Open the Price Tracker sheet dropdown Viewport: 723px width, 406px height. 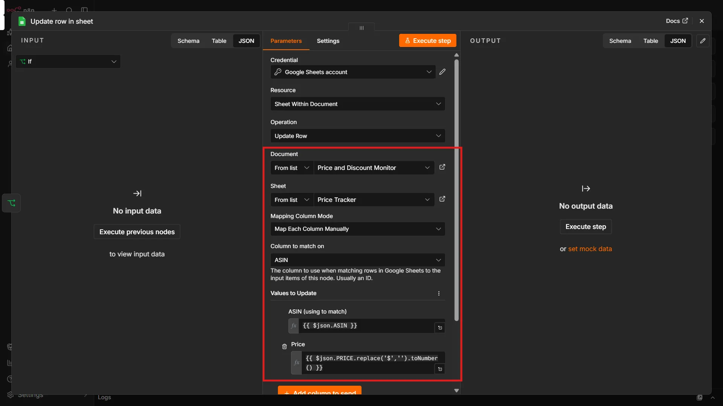(x=374, y=200)
